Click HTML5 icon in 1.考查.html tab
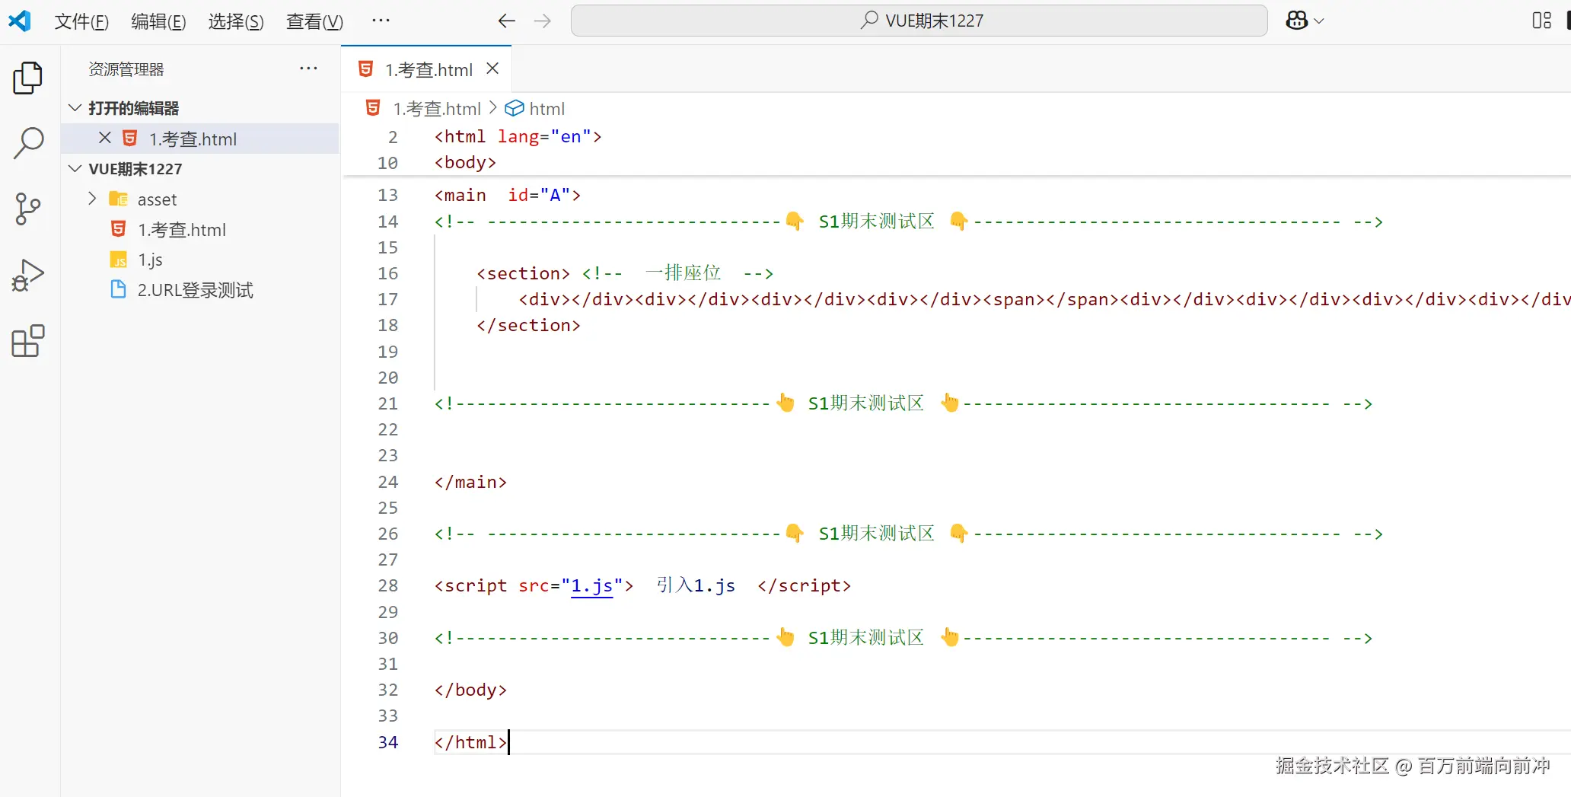Viewport: 1571px width, 797px height. coord(366,69)
